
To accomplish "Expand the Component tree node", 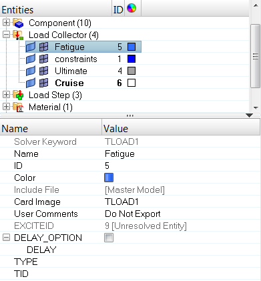I will pos(6,23).
